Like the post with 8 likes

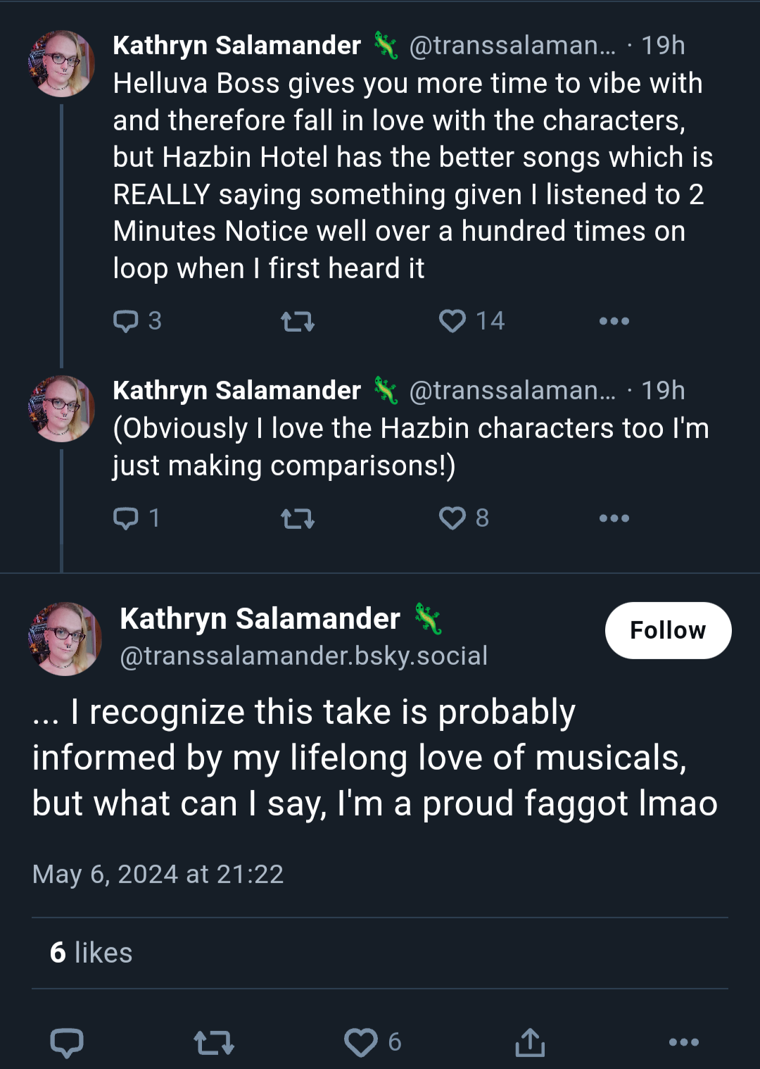pos(464,518)
